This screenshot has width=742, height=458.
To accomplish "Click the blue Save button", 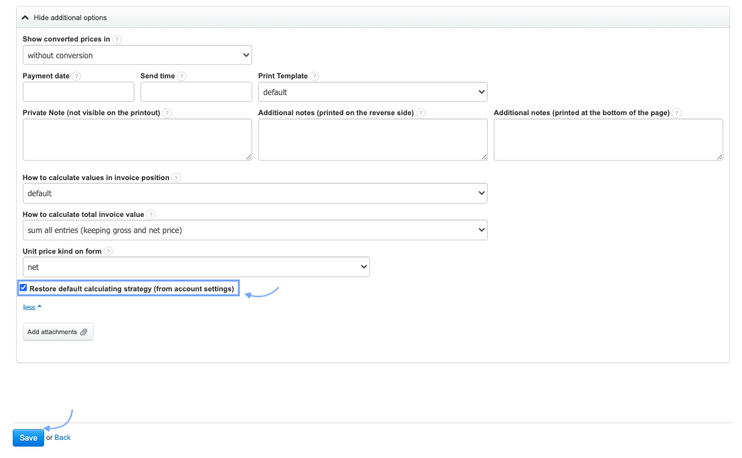I will (28, 438).
